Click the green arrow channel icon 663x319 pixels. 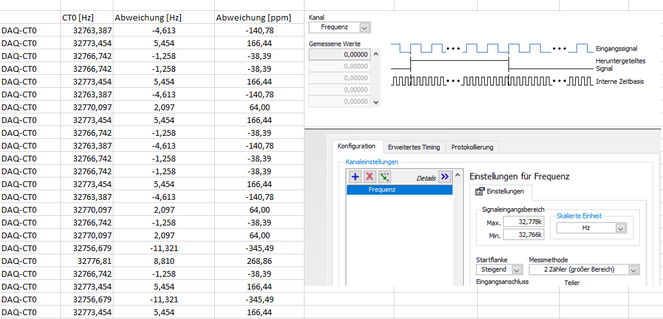point(385,177)
